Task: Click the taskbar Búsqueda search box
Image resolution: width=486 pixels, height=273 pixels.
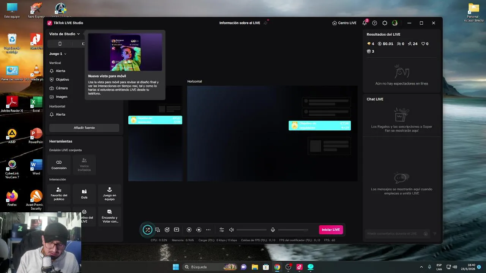Action: tap(211, 267)
